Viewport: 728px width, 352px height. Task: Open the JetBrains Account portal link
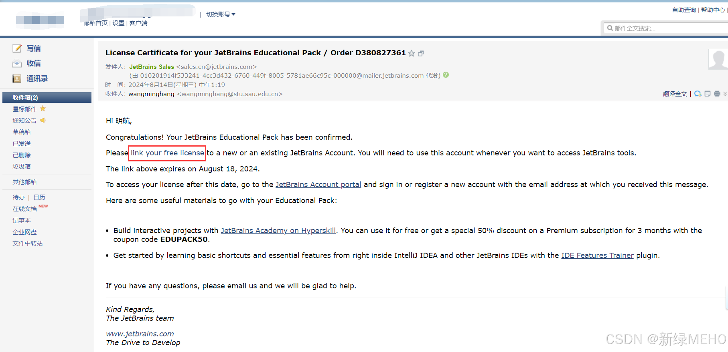pos(318,185)
